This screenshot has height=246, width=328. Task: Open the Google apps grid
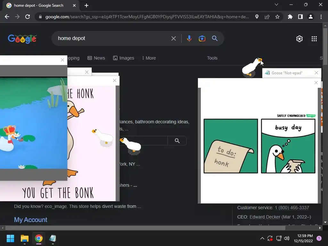tap(314, 39)
